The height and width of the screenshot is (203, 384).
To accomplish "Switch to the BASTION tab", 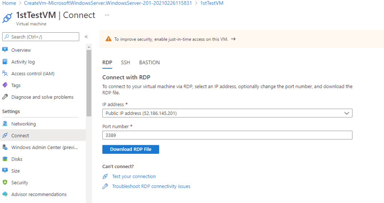I will point(149,63).
